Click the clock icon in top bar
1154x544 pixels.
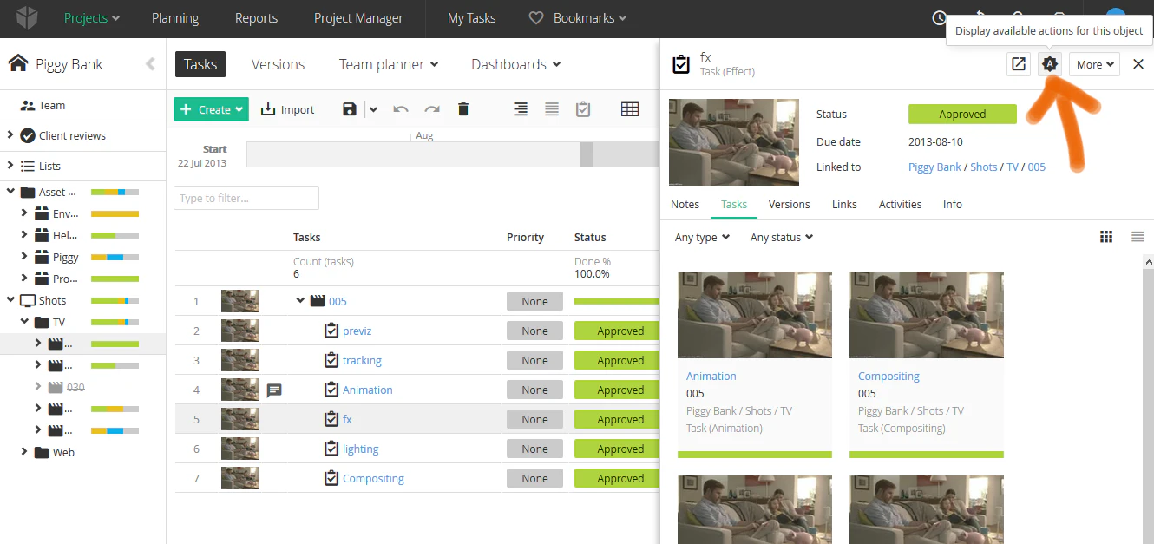tap(940, 18)
